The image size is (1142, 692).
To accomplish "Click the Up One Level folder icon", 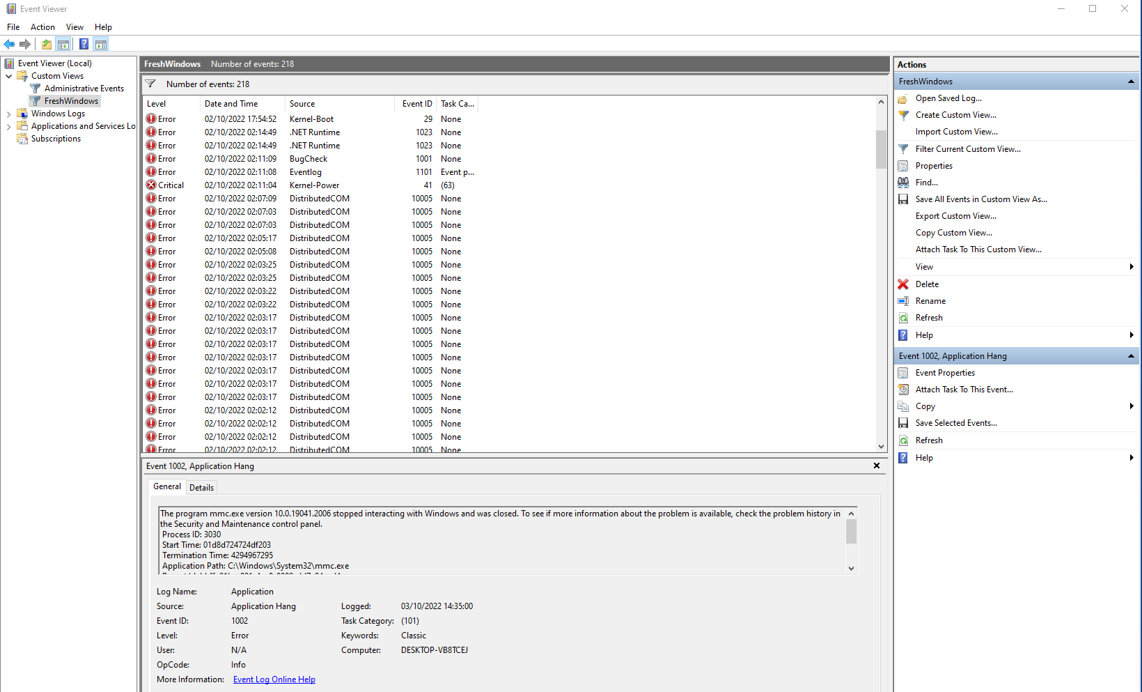I will click(47, 45).
